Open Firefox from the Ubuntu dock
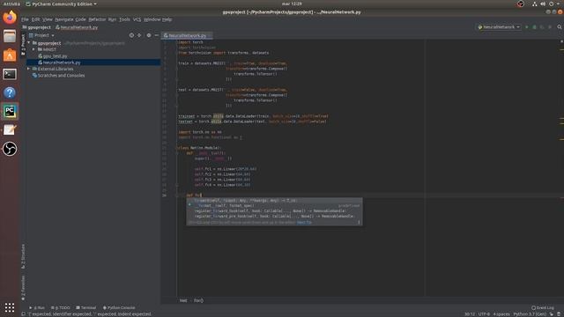564x317 pixels. [10, 18]
